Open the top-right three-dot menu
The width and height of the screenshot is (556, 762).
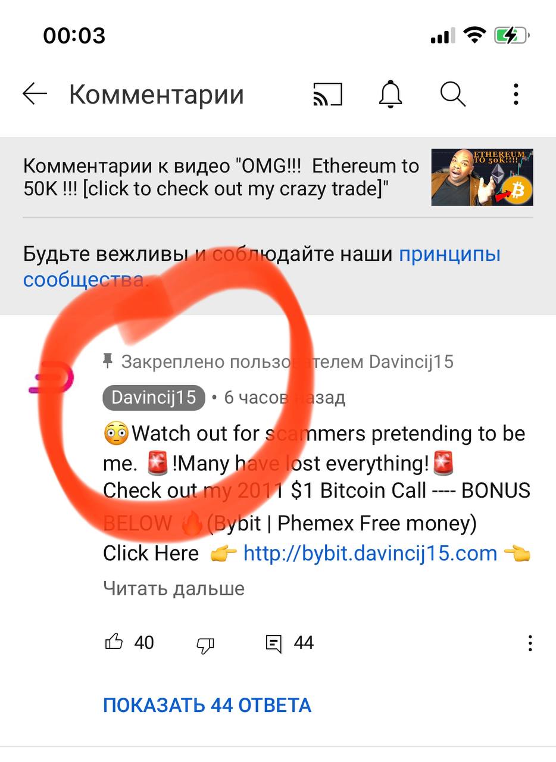pos(516,94)
